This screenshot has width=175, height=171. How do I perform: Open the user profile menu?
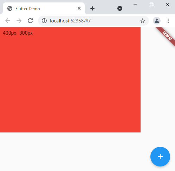pyautogui.click(x=157, y=21)
